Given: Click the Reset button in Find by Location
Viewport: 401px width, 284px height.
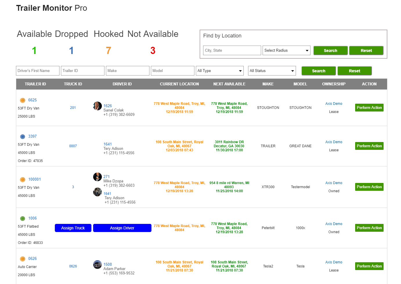Looking at the screenshot, I should pyautogui.click(x=366, y=51).
